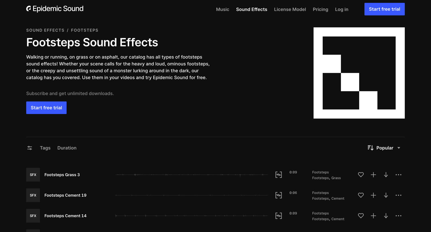This screenshot has width=431, height=232.
Task: Open more options for Footsteps Cement 19
Action: (x=399, y=195)
